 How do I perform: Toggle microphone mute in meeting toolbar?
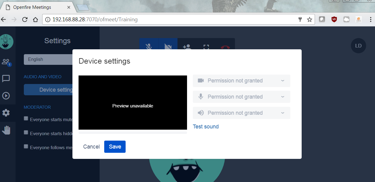(149, 47)
